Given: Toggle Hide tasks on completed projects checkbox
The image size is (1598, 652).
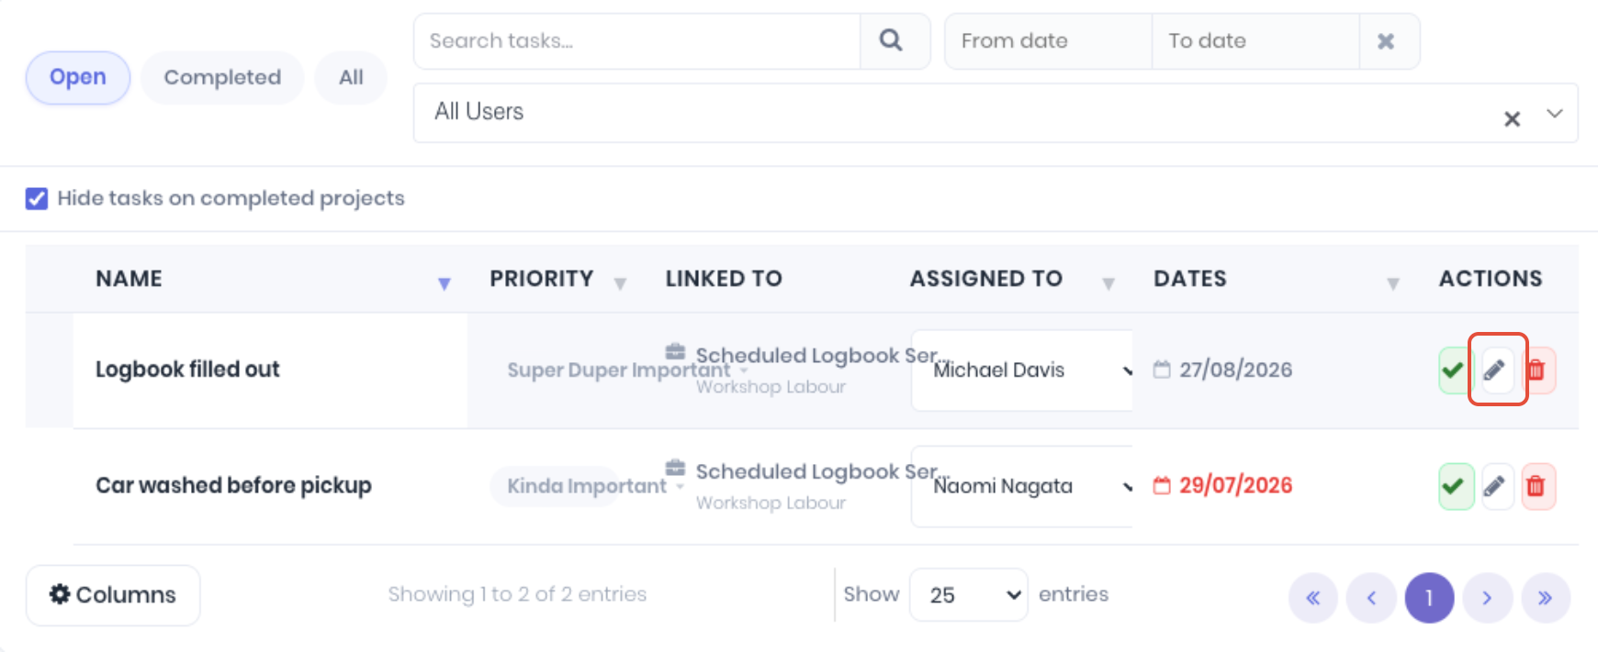Looking at the screenshot, I should pos(37,198).
